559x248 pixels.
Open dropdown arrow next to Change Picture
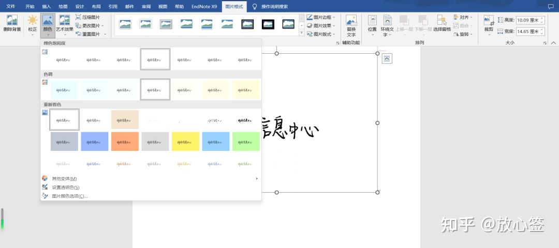tap(102, 26)
